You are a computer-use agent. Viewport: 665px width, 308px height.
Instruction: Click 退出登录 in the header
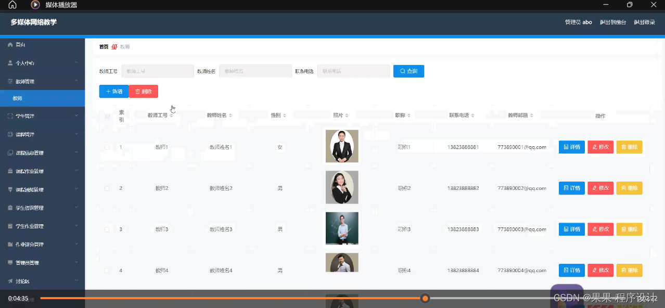tap(644, 22)
